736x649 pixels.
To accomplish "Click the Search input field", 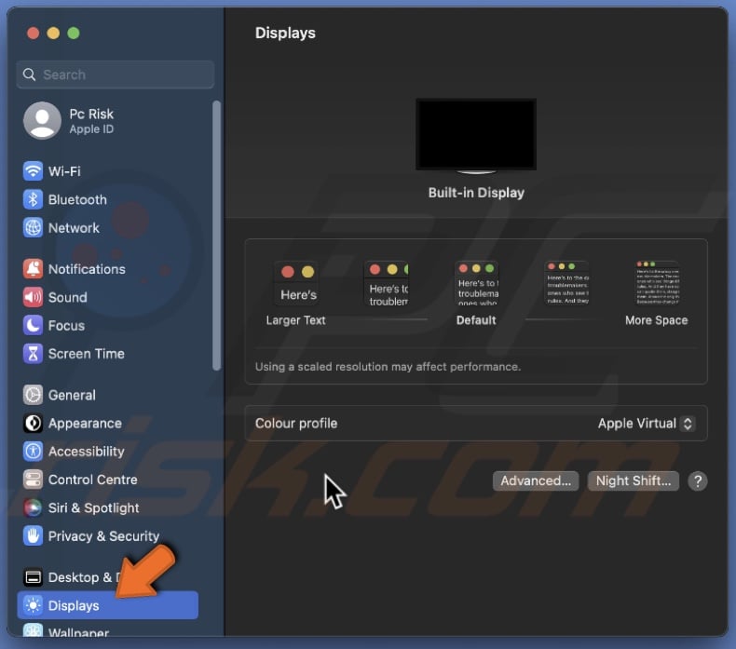I will [x=116, y=74].
